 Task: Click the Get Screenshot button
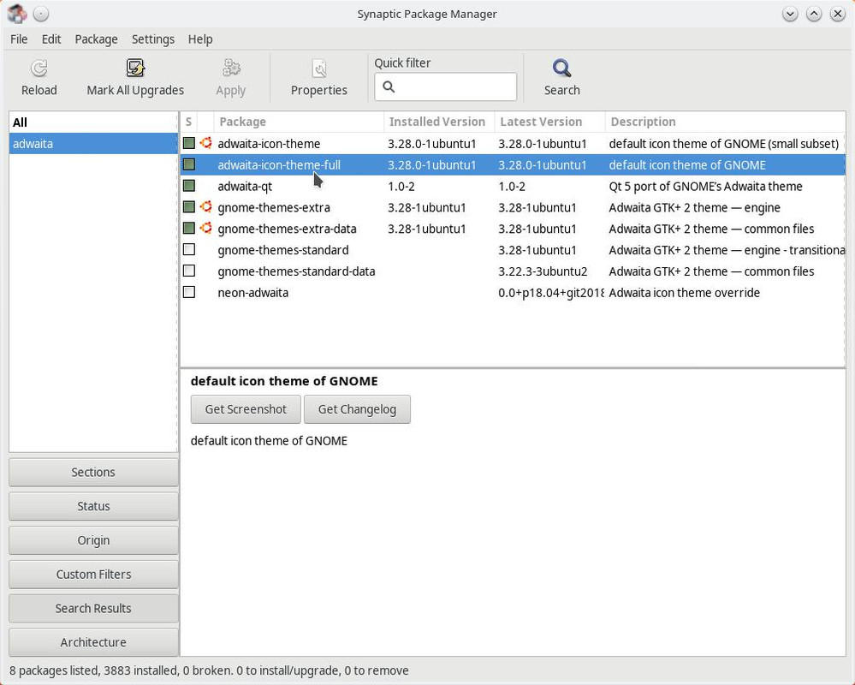(x=246, y=409)
